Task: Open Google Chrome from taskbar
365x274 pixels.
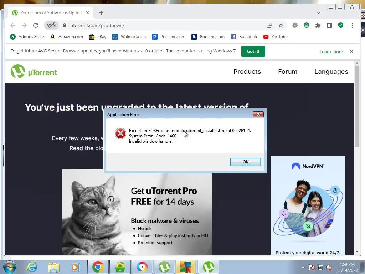Action: point(98,267)
